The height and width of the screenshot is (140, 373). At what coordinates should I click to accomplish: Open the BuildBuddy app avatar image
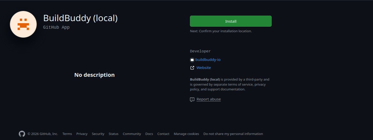point(23,24)
